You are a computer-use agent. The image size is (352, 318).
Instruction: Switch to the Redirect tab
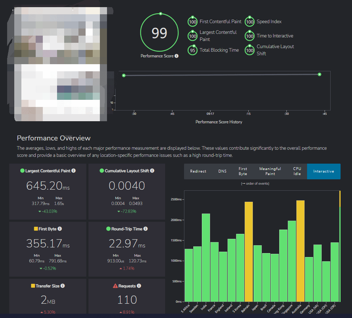tap(198, 171)
